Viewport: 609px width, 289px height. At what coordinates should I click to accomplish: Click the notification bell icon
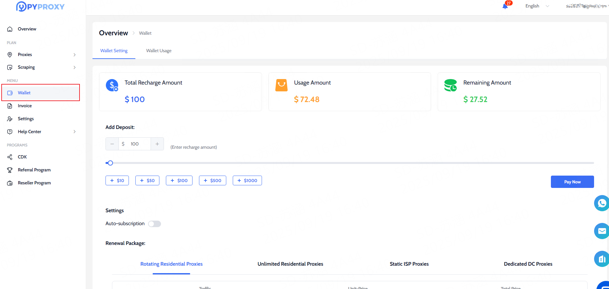click(x=505, y=6)
